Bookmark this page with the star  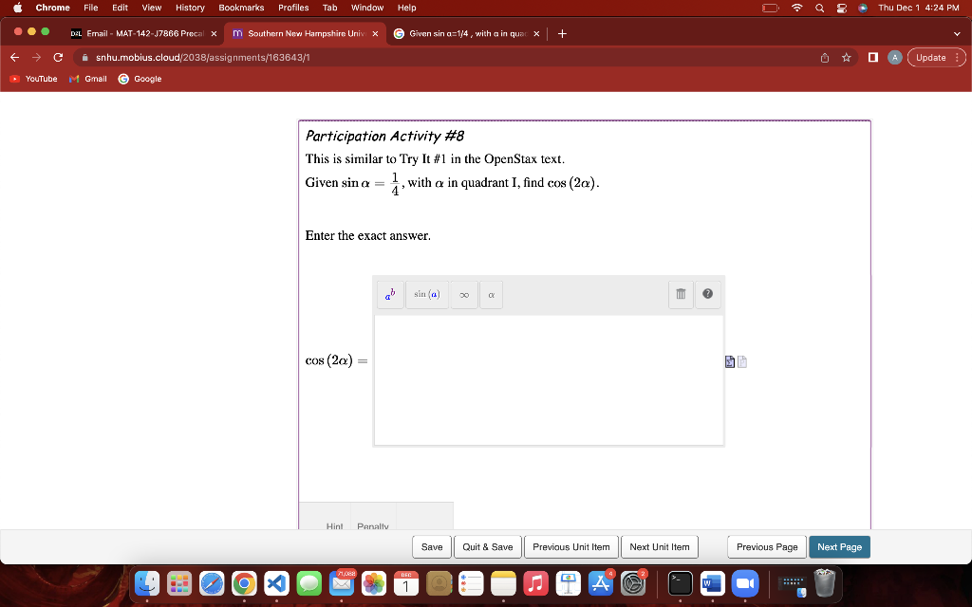[x=846, y=58]
